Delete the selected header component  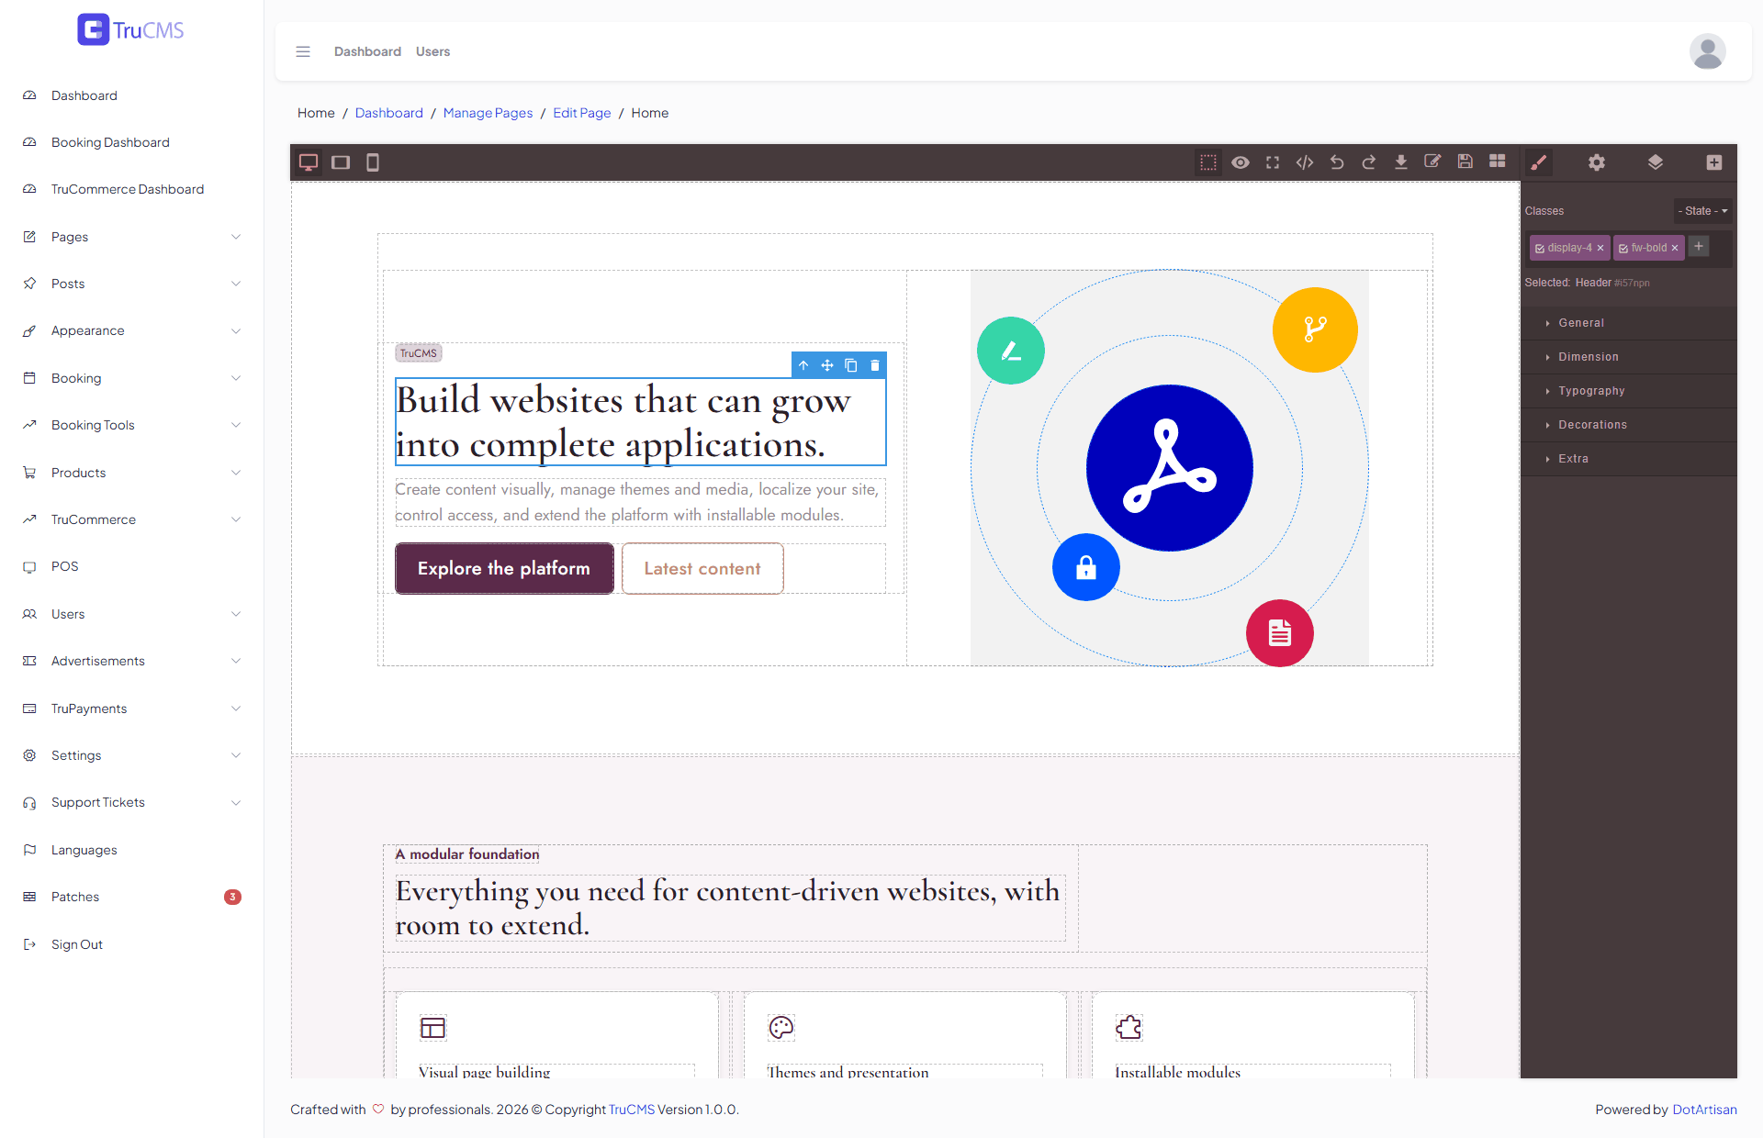(875, 365)
